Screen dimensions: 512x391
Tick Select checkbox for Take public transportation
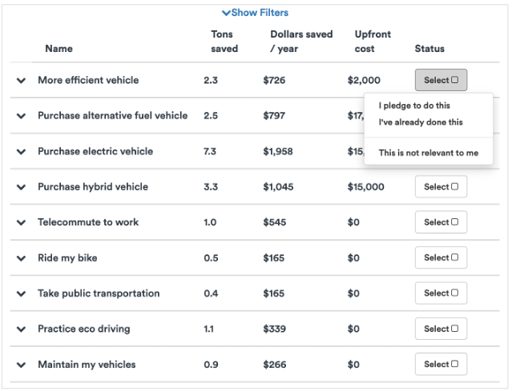(x=454, y=293)
